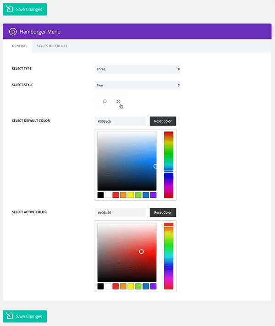Screen dimensions: 275x326
Task: Click the default color saturation picker area
Action: click(x=127, y=161)
